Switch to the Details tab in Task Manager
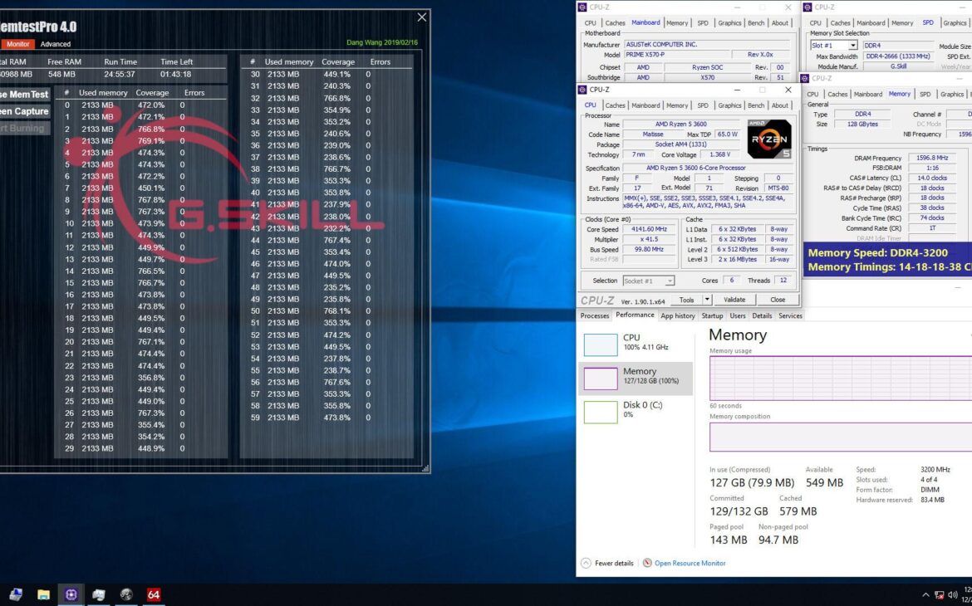The height and width of the screenshot is (606, 972). coord(762,315)
